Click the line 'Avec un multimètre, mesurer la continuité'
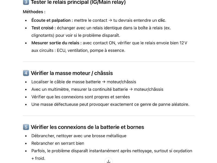 pyautogui.click(x=97, y=89)
